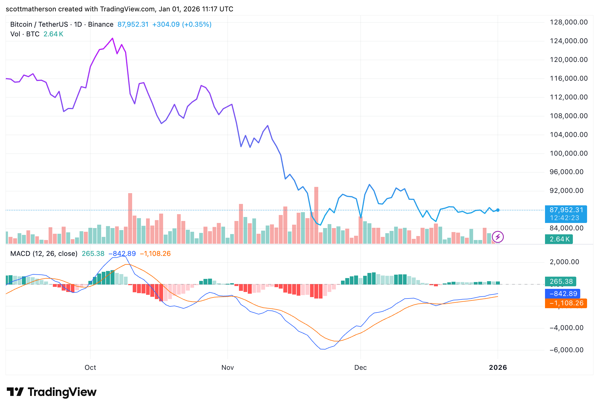Image resolution: width=599 pixels, height=409 pixels.
Task: Click the TradingView wordmark text
Action: coord(62,392)
